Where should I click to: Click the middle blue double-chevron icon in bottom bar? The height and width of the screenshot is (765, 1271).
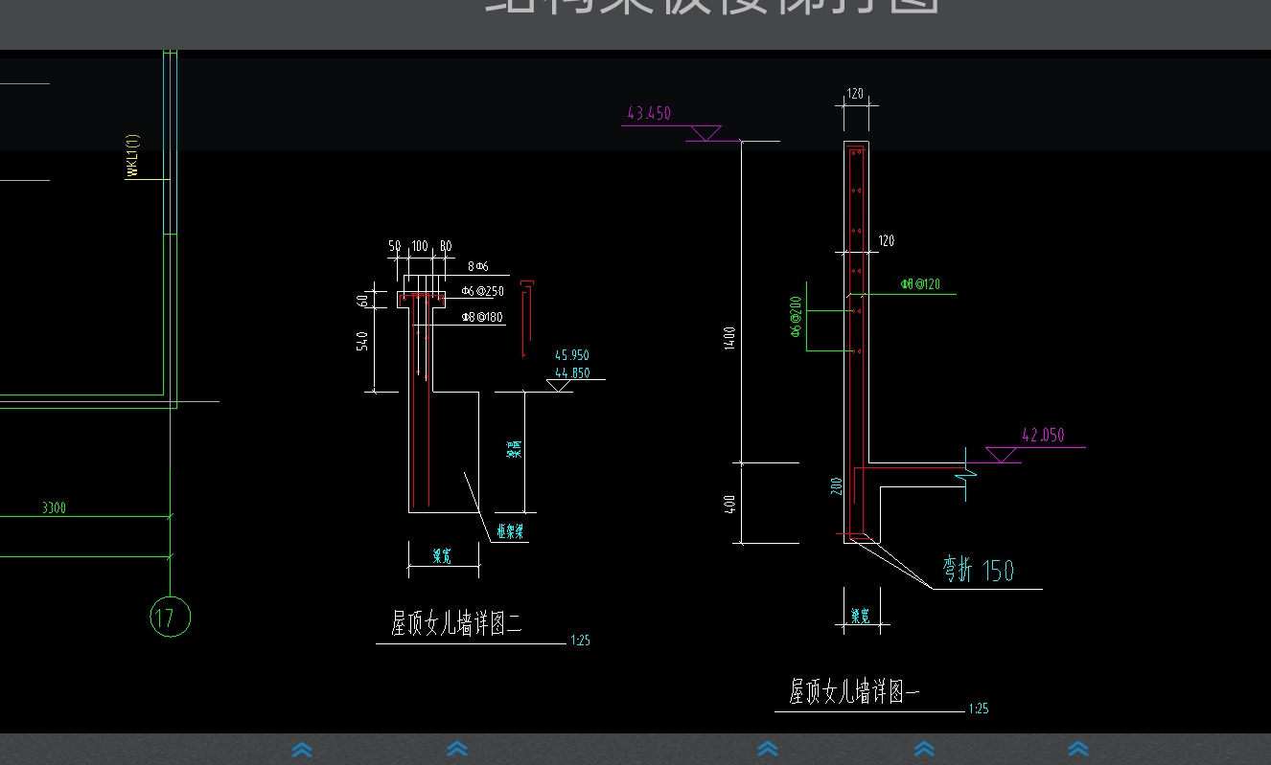[768, 750]
